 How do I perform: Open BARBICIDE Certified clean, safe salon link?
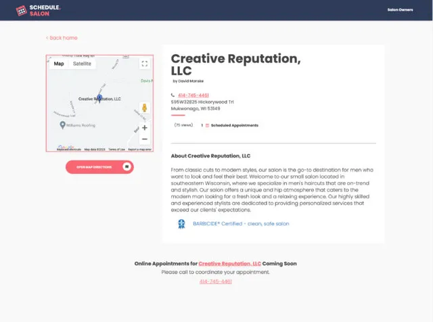pos(241,224)
